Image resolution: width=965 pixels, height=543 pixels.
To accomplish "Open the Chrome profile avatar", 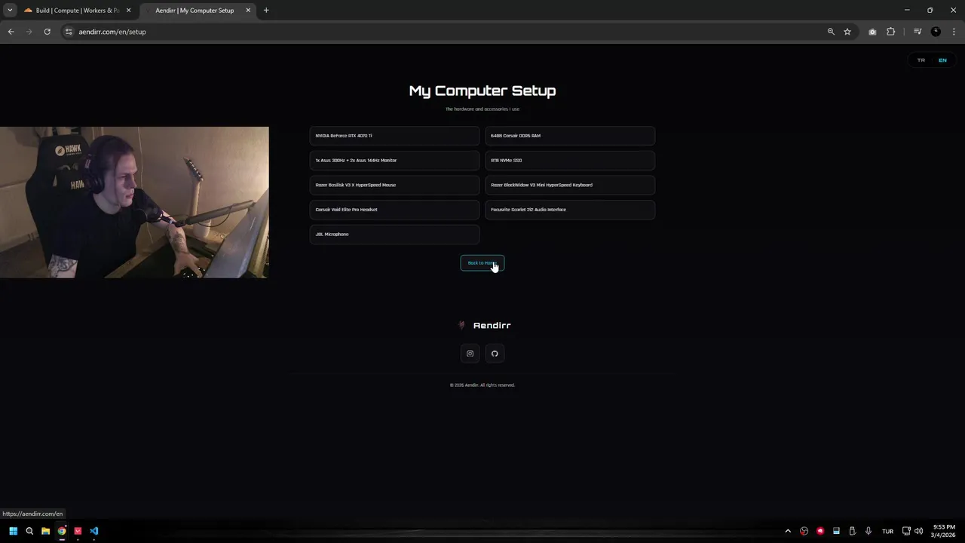I will [936, 32].
